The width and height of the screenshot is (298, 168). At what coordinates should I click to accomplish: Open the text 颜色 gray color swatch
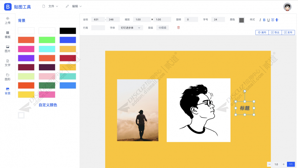tap(242, 20)
